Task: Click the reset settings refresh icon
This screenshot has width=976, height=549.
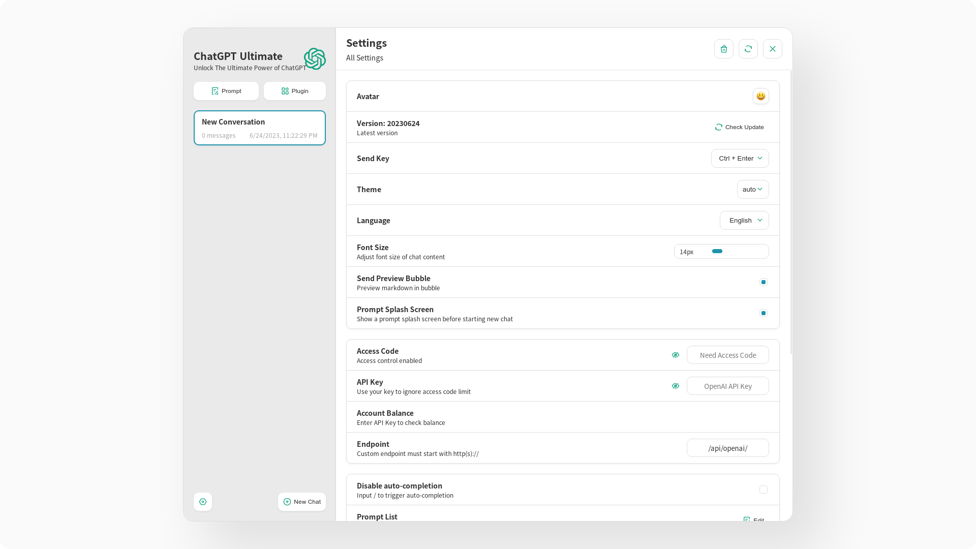Action: pyautogui.click(x=748, y=49)
